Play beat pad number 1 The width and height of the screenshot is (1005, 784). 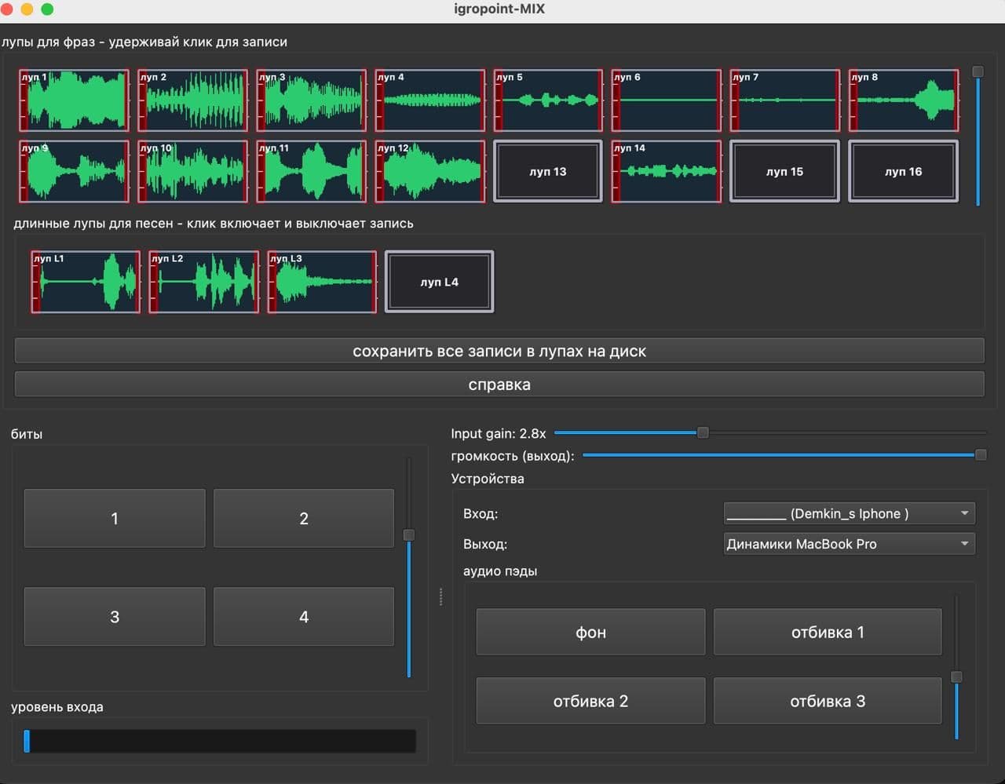coord(115,518)
